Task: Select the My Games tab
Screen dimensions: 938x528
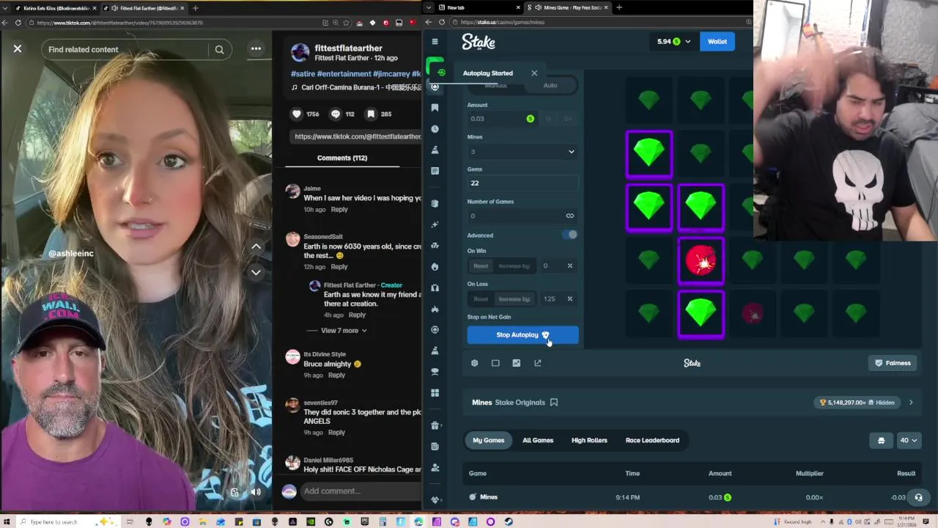Action: [488, 441]
